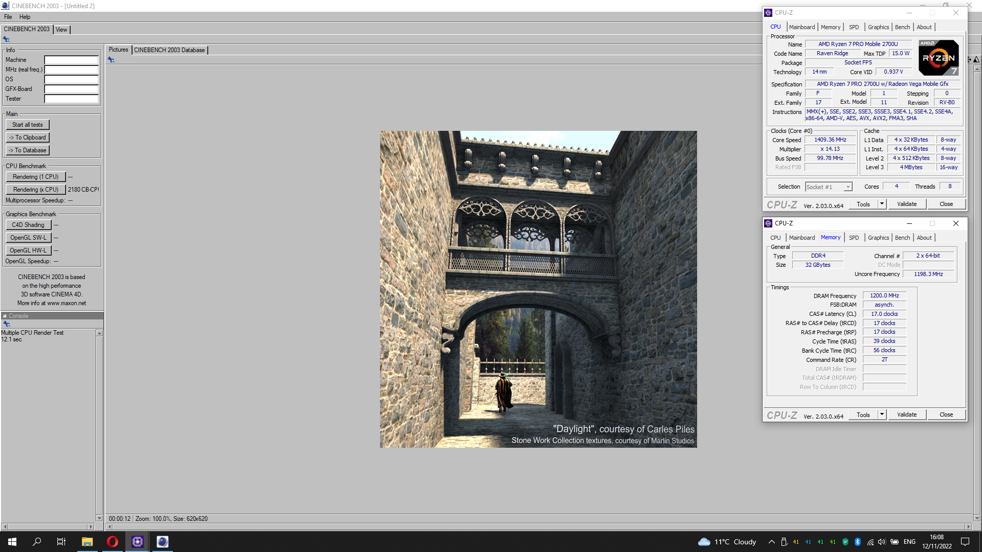Click the Console scrollbar up arrow
Image resolution: width=982 pixels, height=552 pixels.
point(99,333)
